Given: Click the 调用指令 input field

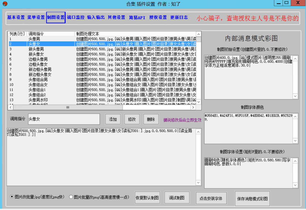Looking at the screenshot, I should (x=64, y=119).
